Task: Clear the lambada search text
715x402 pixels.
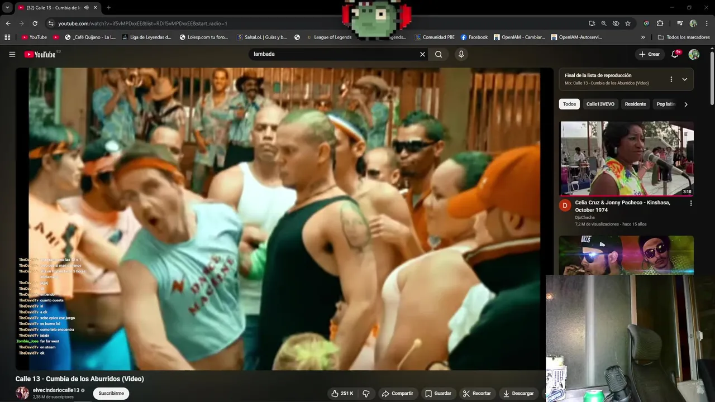Action: [x=423, y=54]
